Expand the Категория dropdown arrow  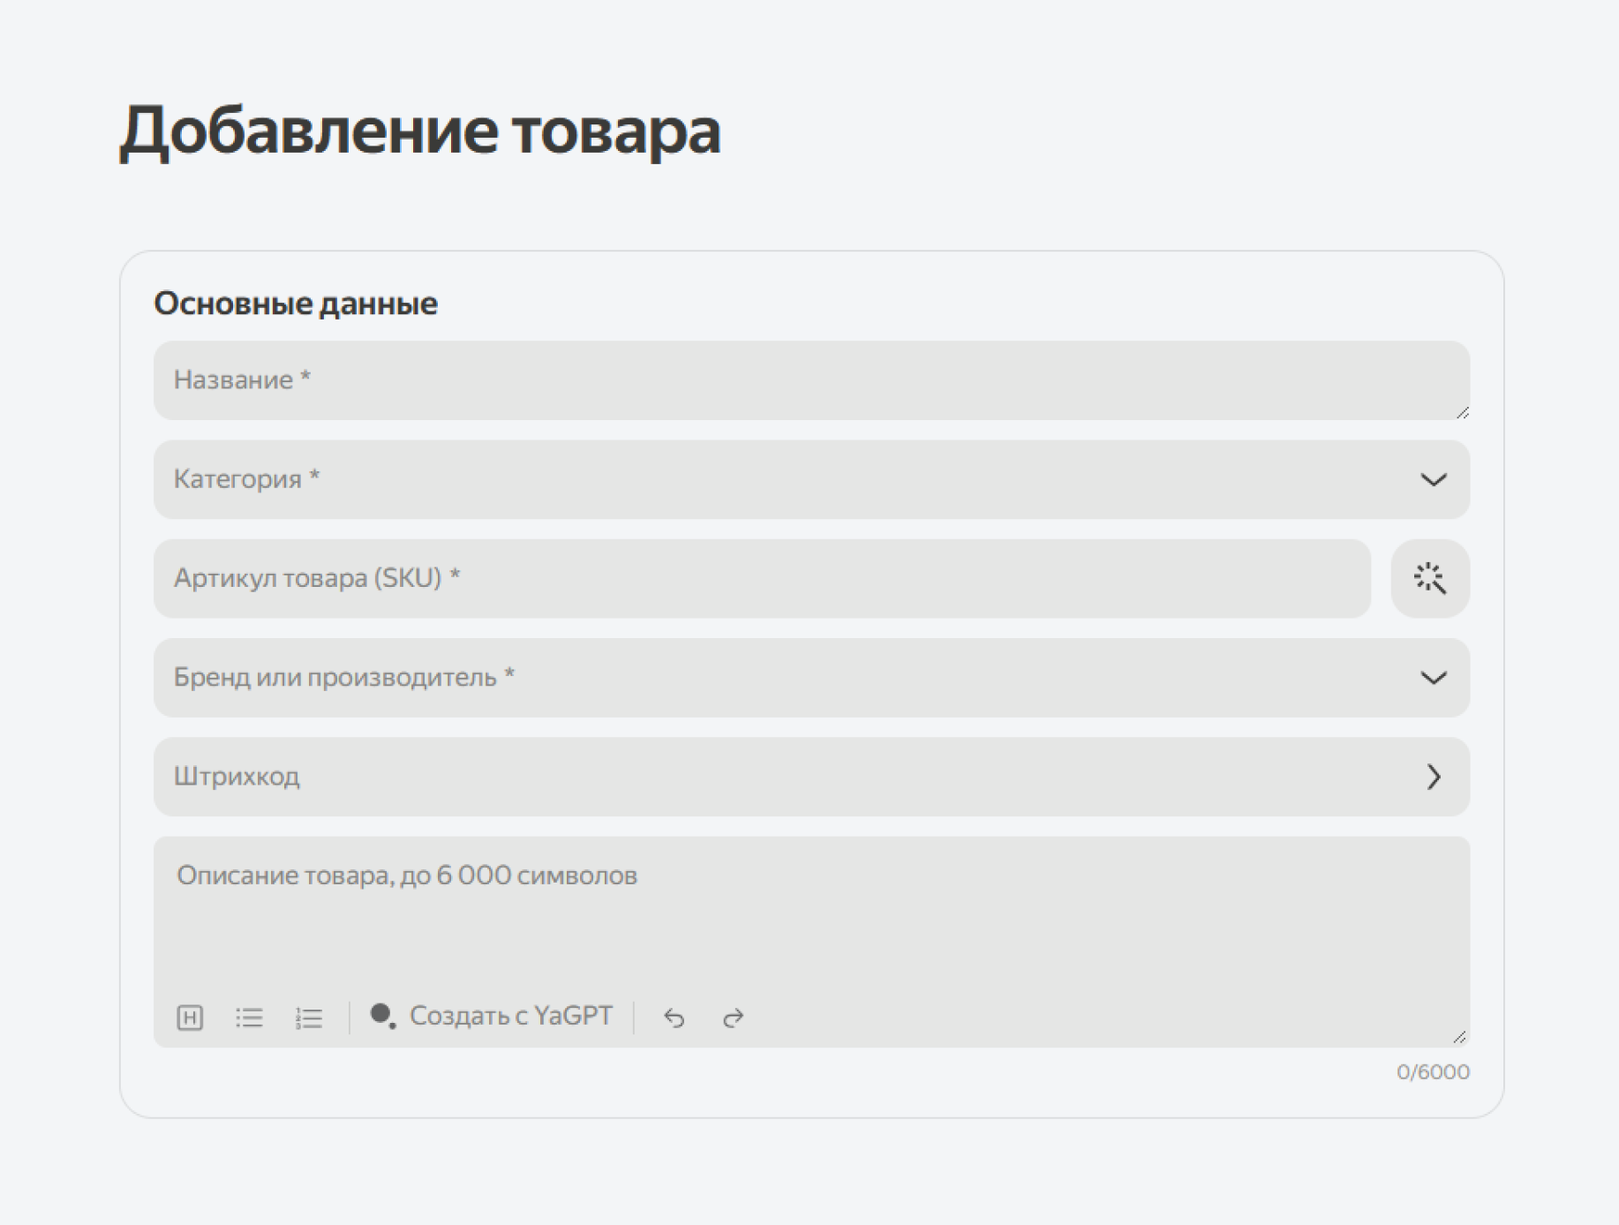click(x=1433, y=480)
